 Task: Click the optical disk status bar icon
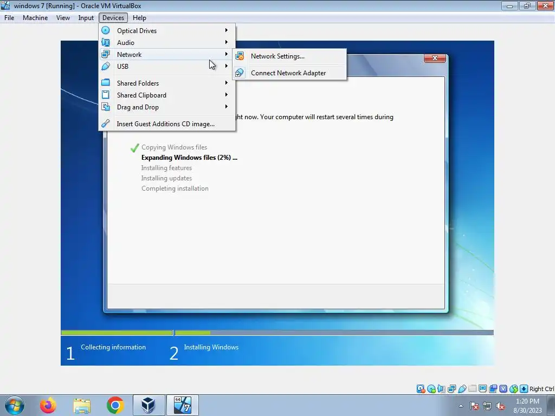click(x=431, y=389)
